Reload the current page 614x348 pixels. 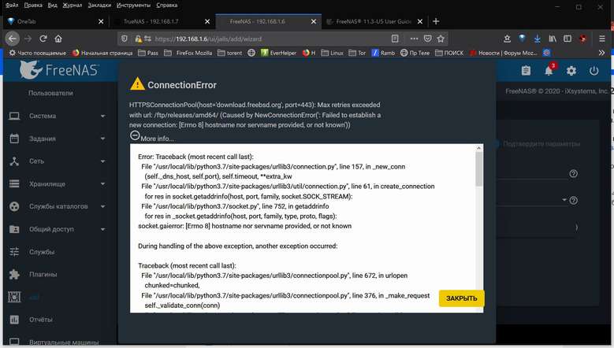tap(43, 39)
